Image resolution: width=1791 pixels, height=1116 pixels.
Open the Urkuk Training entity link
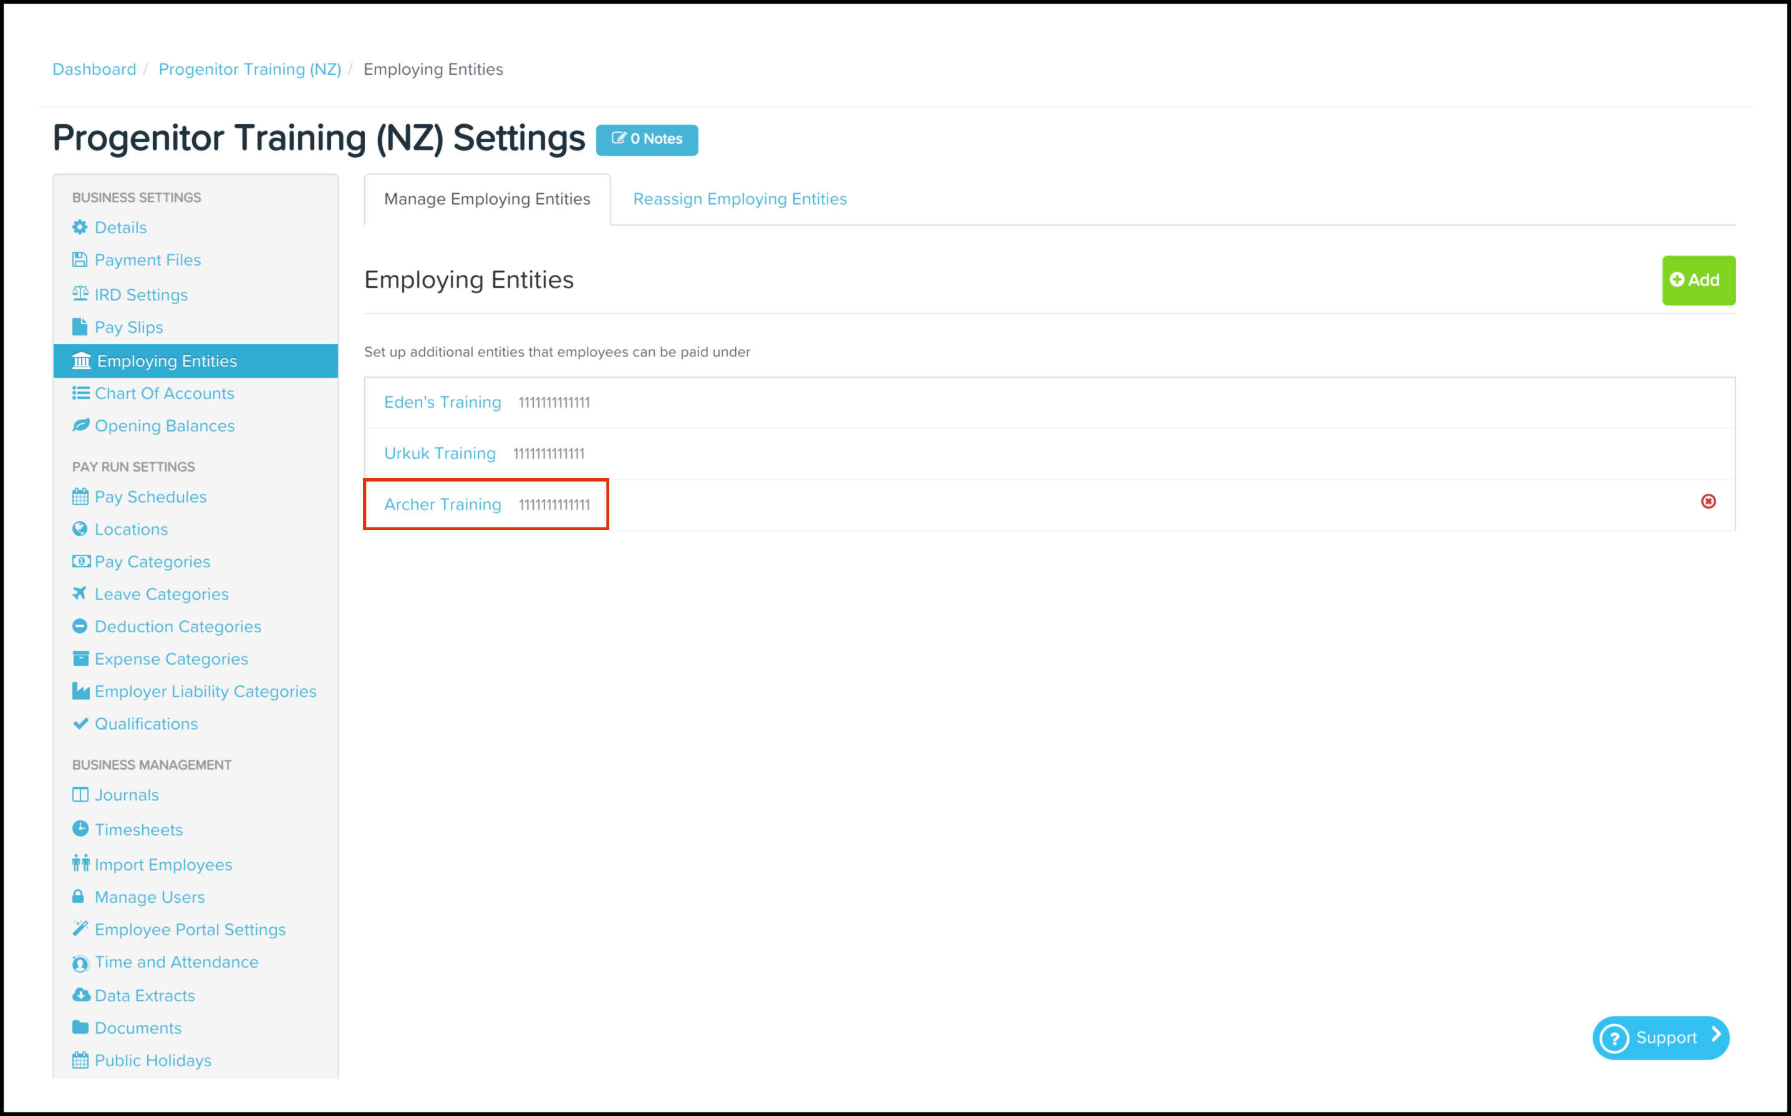click(x=439, y=453)
